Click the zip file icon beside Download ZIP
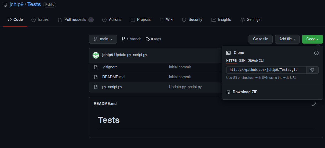 [228, 92]
